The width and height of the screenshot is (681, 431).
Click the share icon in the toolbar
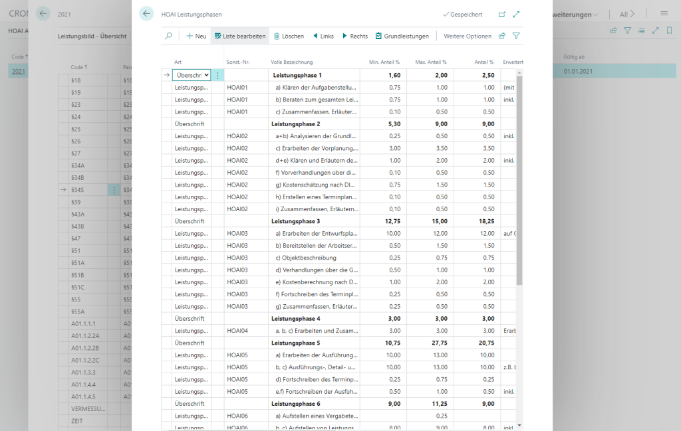502,36
